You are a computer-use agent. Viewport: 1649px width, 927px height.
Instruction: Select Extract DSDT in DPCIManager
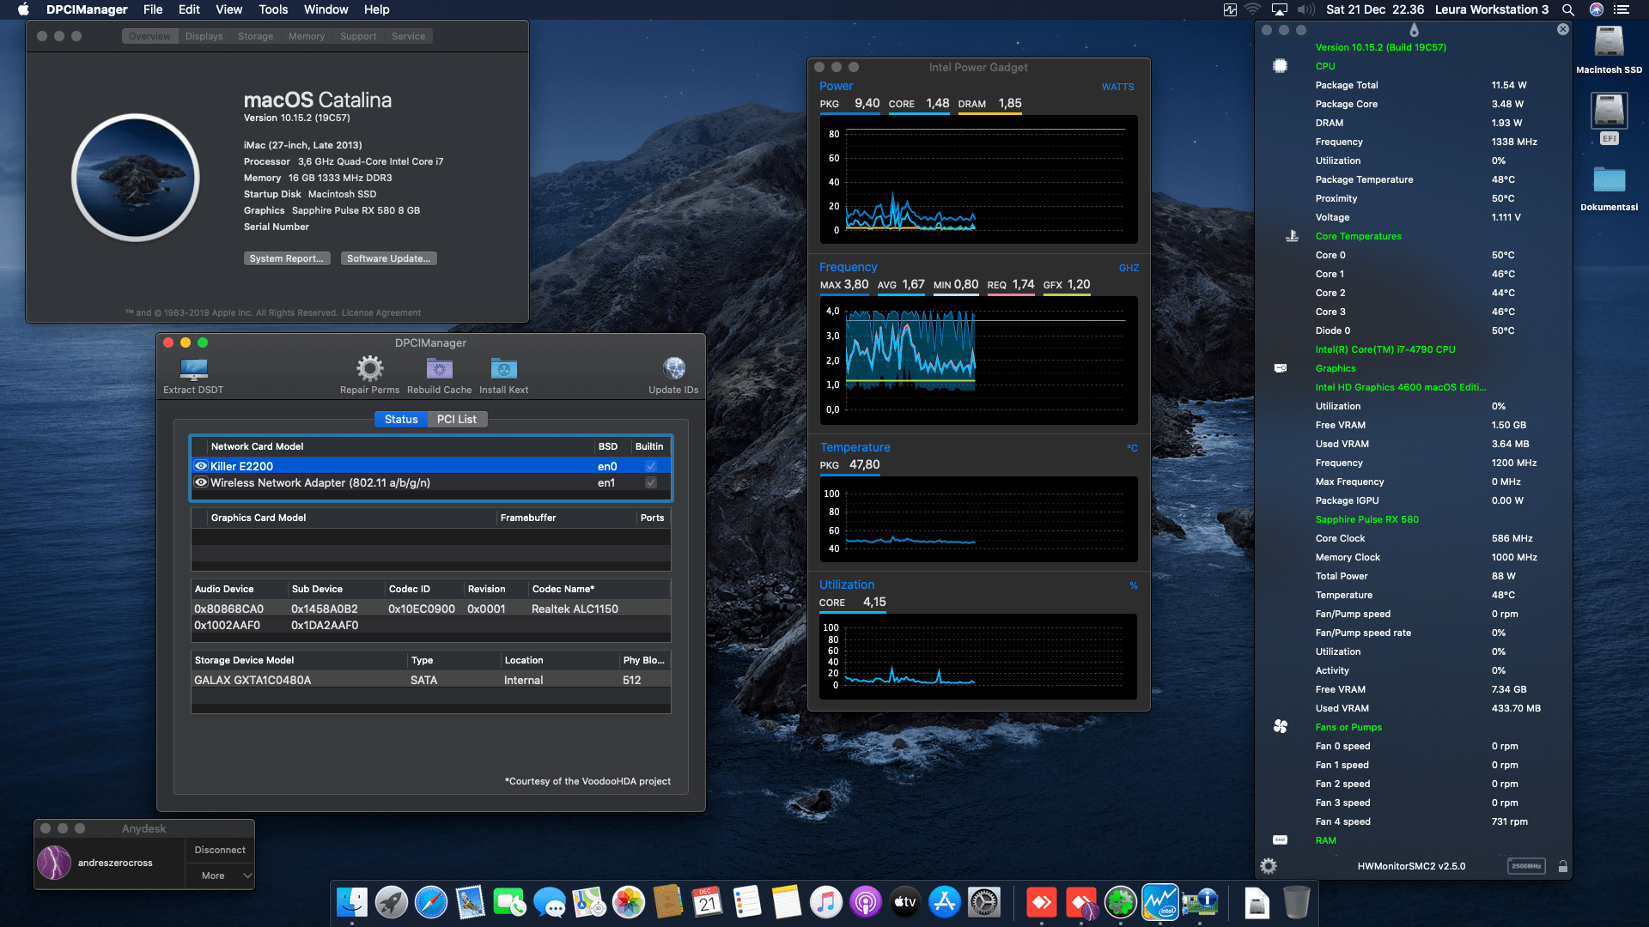192,371
